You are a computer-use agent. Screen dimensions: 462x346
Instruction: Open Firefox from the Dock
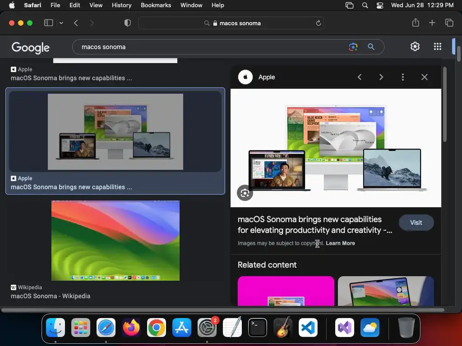(131, 328)
